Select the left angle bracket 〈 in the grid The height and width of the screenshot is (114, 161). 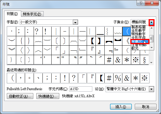click(20, 50)
